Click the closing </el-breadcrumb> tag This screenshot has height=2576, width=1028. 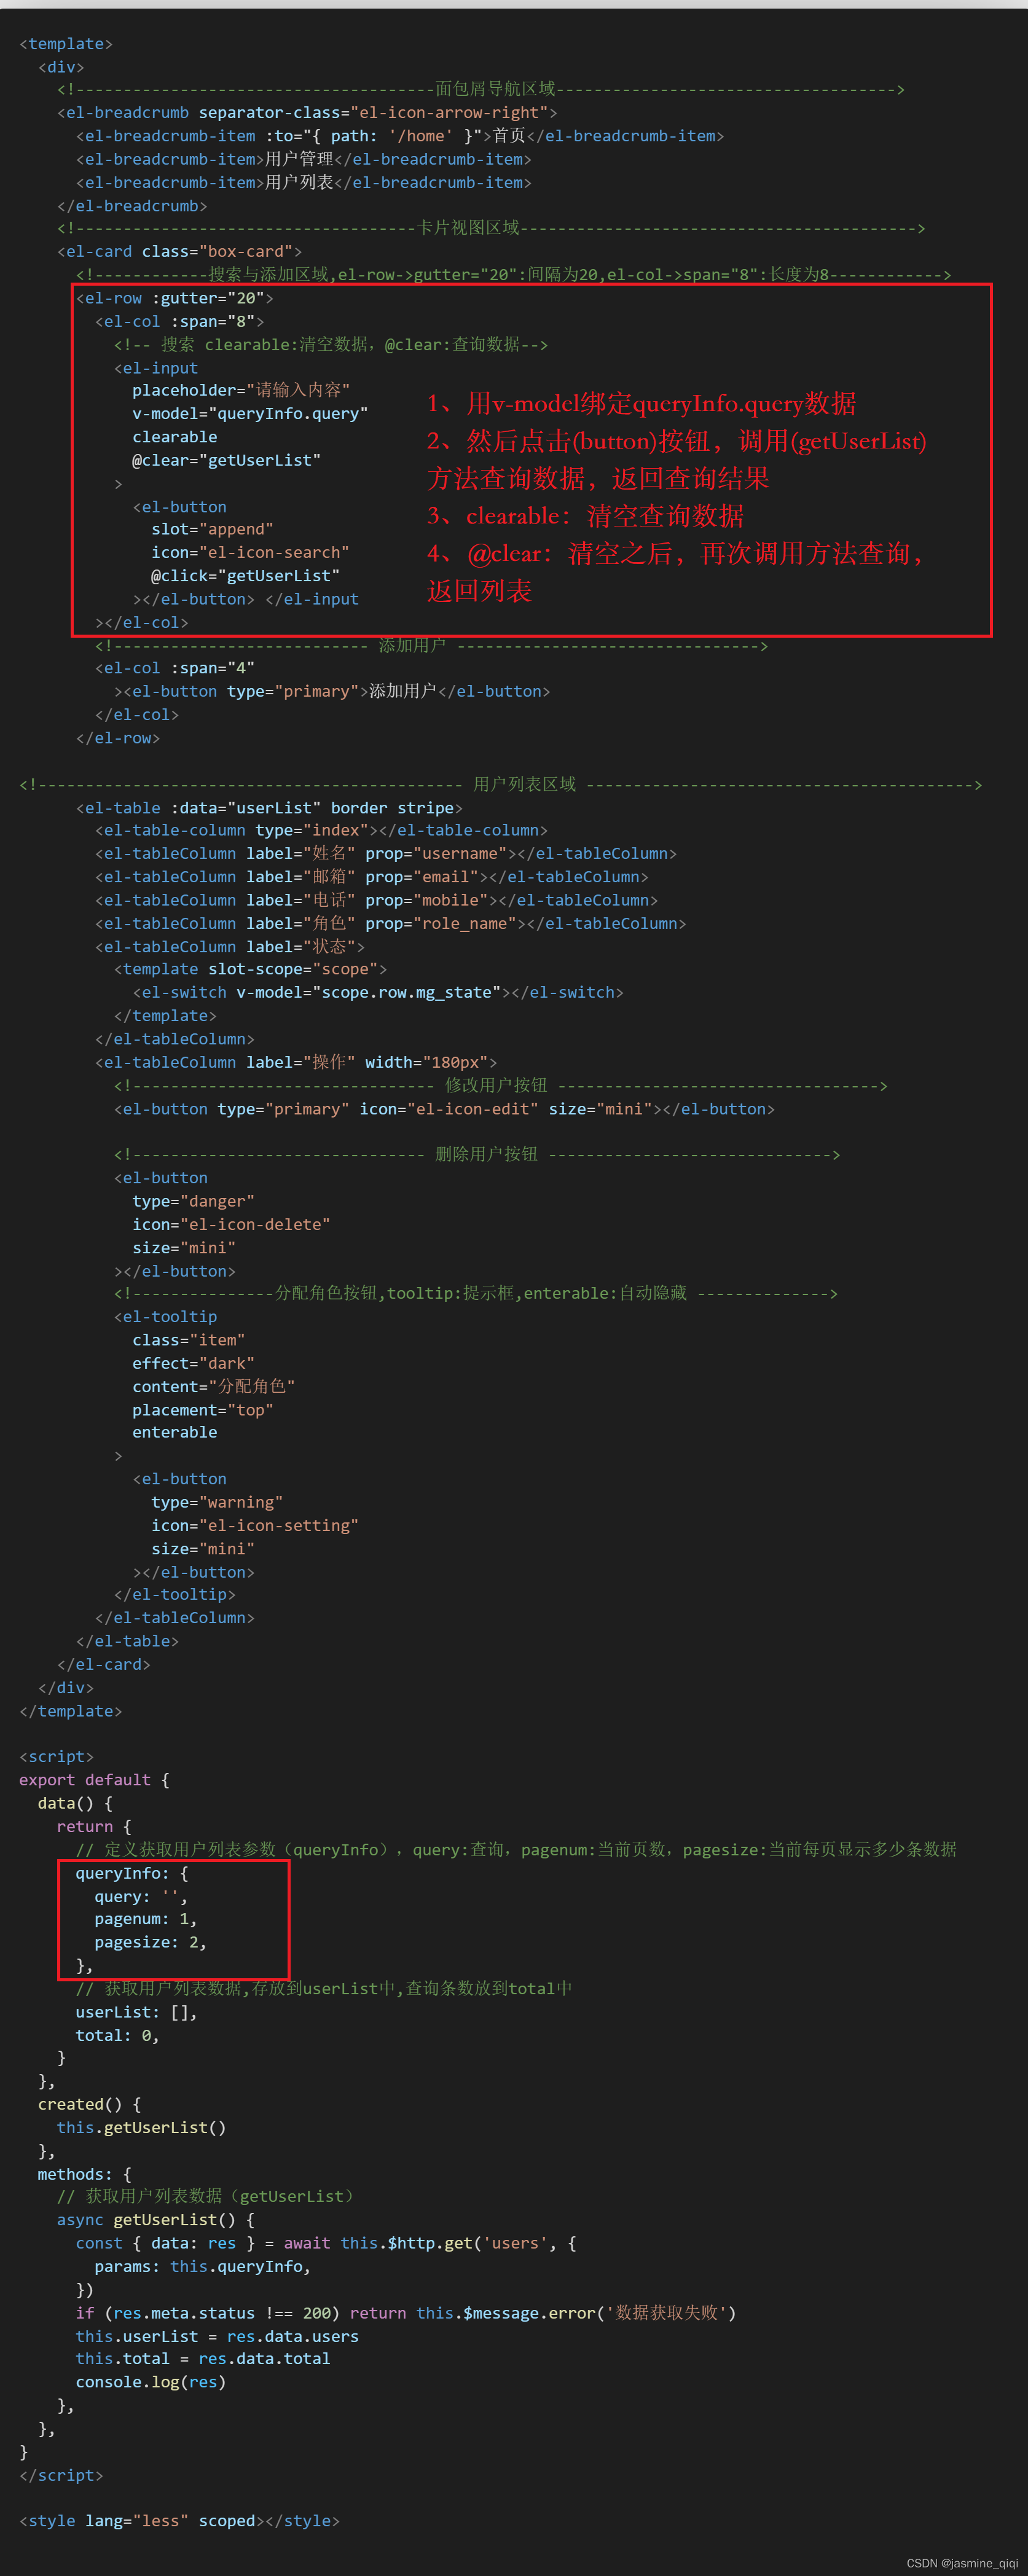point(132,206)
